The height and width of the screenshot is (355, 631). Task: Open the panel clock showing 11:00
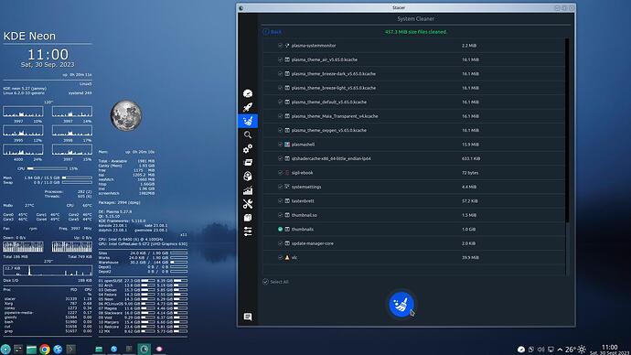tap(610, 349)
